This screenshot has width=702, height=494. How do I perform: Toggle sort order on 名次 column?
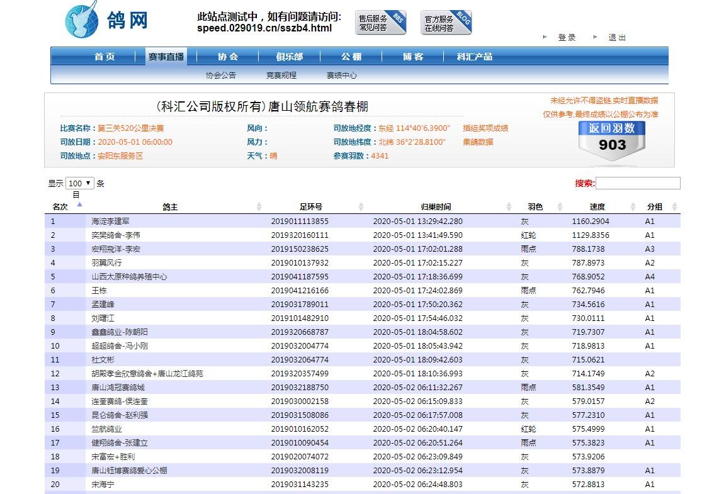[x=79, y=205]
